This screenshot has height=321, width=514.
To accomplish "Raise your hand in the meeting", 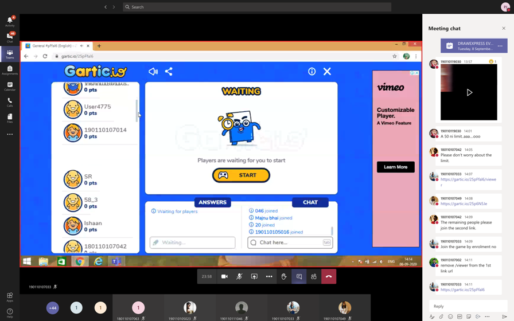I will pos(284,276).
